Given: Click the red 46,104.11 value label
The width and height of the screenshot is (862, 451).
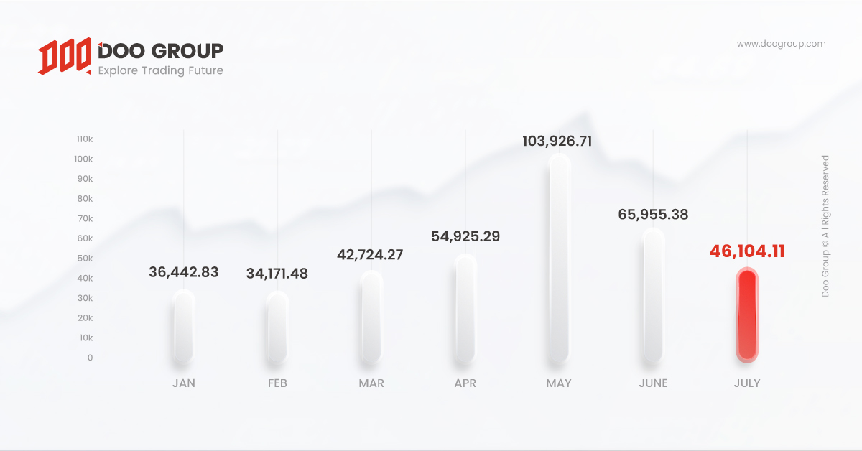Looking at the screenshot, I should [747, 251].
